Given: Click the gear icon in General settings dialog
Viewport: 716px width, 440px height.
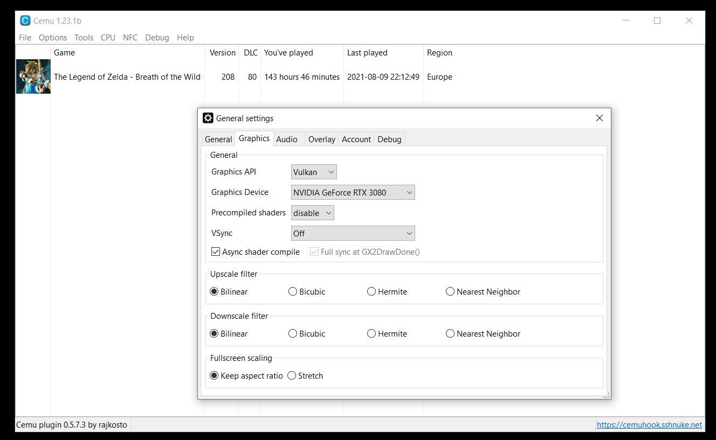Looking at the screenshot, I should coord(208,118).
